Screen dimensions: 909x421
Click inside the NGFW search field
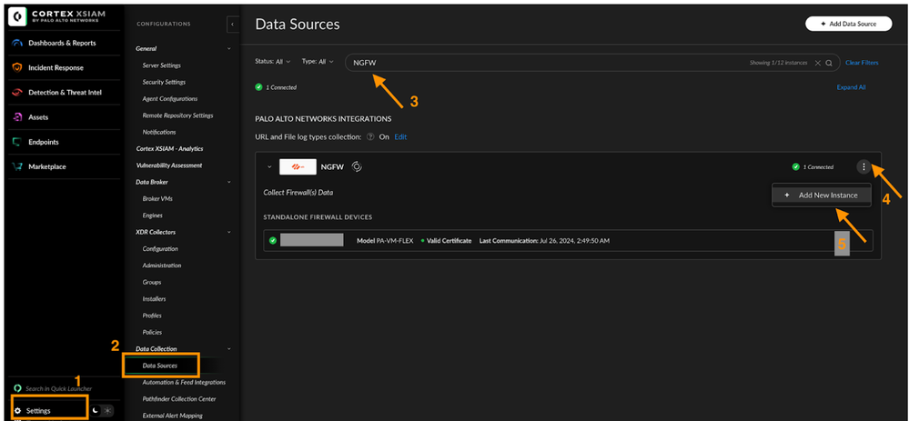coord(546,63)
